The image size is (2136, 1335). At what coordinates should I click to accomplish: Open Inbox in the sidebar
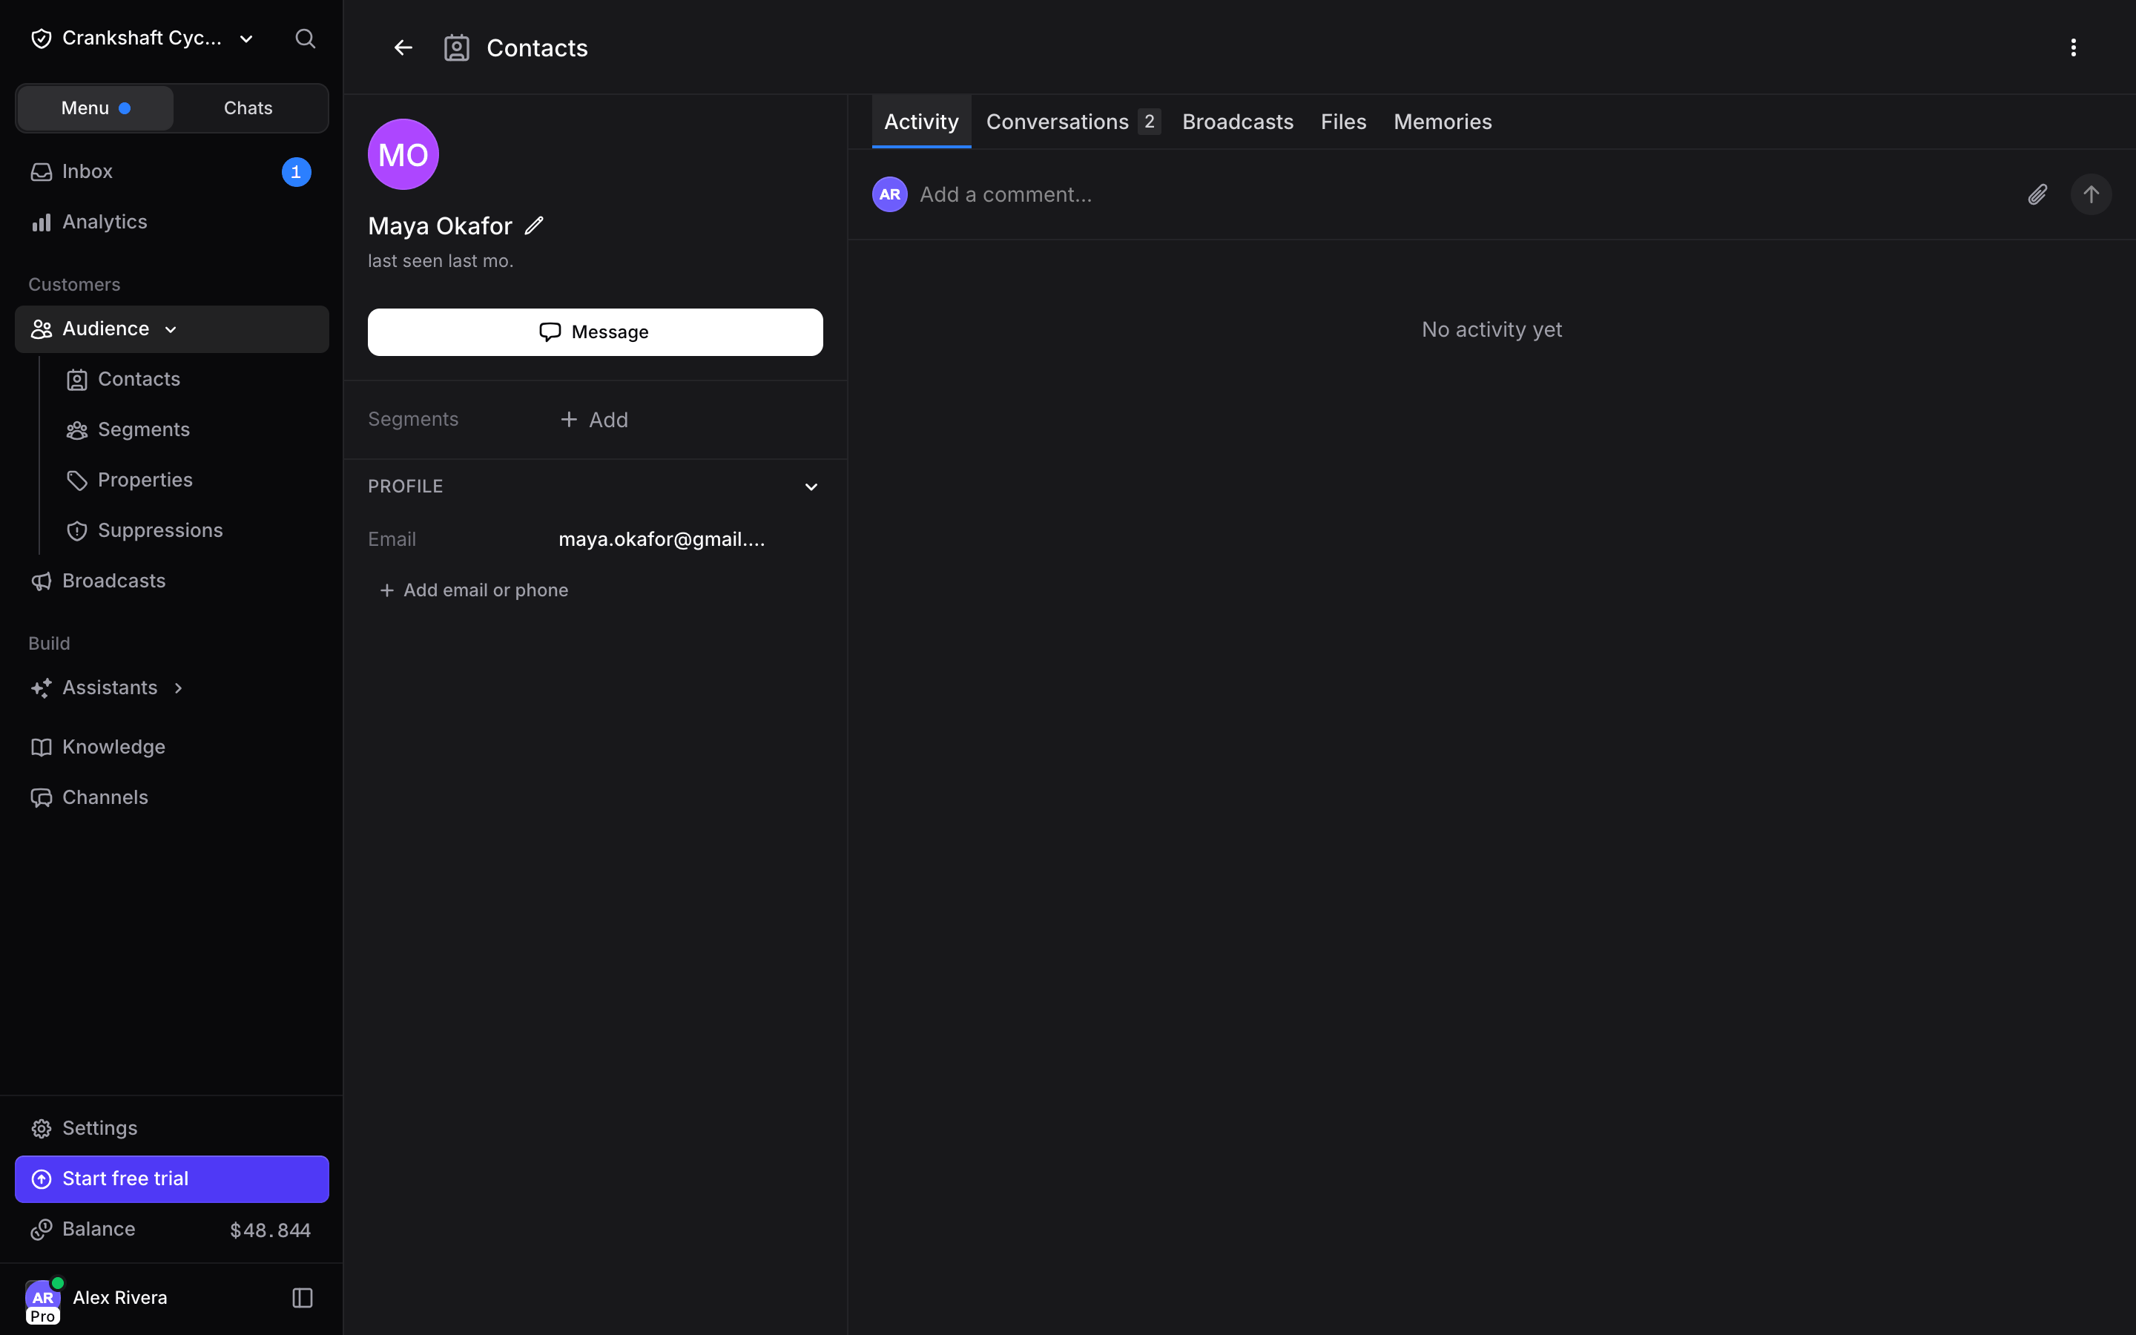(172, 171)
